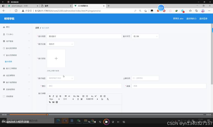This screenshot has height=127, width=213.
Task: Expand the 系统管理 sidebar menu
Action: [x=16, y=96]
